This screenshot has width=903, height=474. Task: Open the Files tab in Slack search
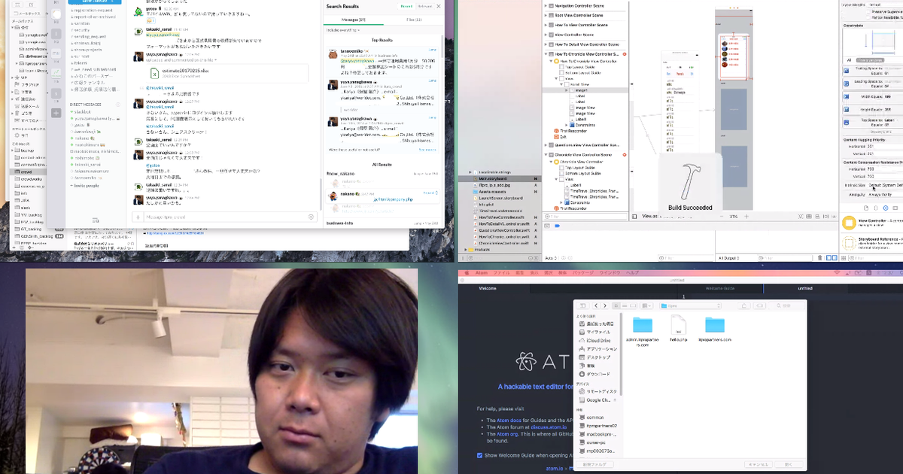[414, 18]
